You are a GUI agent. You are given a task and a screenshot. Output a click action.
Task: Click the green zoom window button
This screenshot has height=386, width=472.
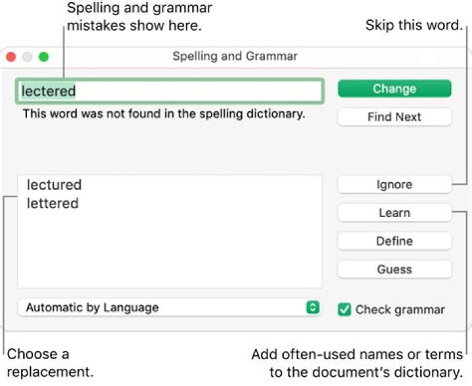pyautogui.click(x=44, y=56)
